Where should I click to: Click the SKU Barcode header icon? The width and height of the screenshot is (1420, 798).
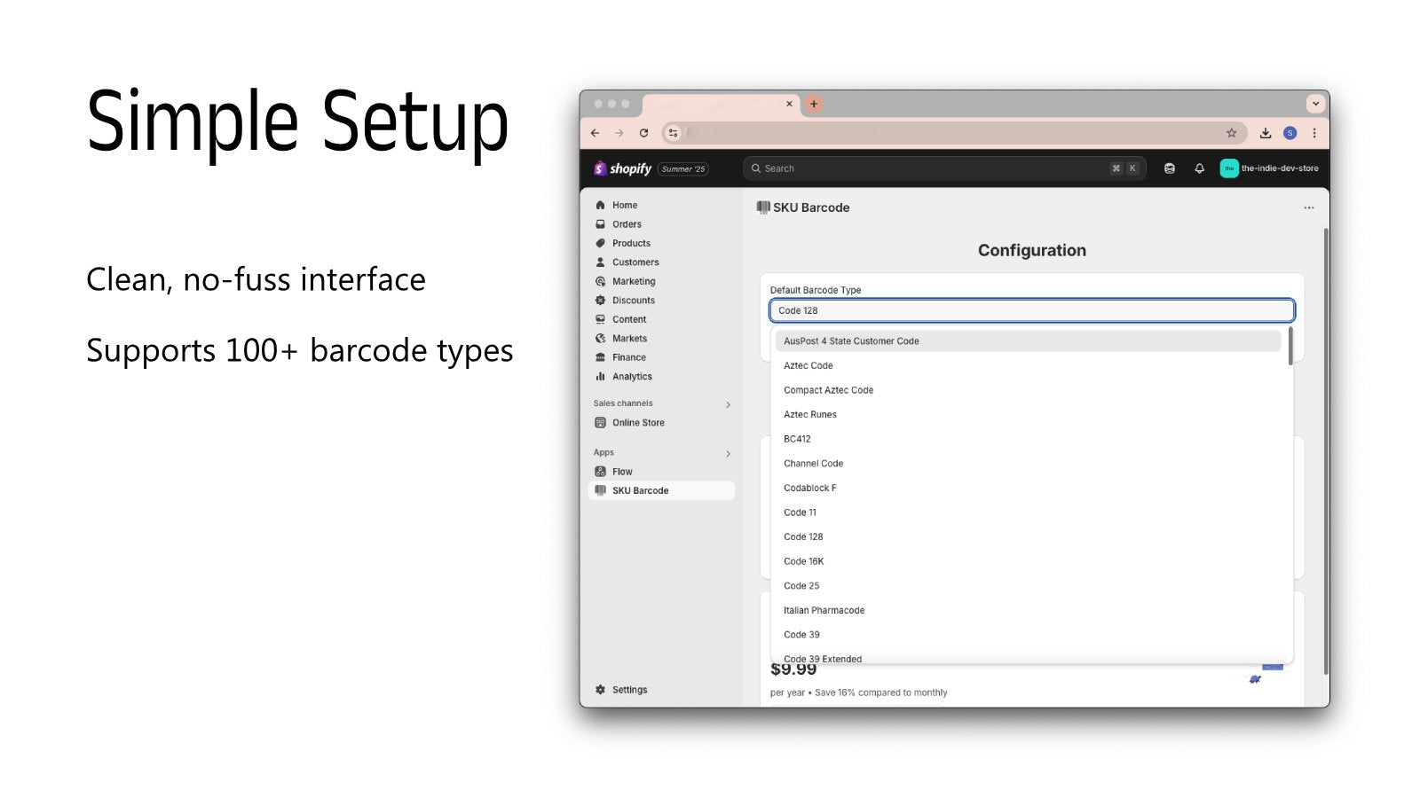click(763, 207)
